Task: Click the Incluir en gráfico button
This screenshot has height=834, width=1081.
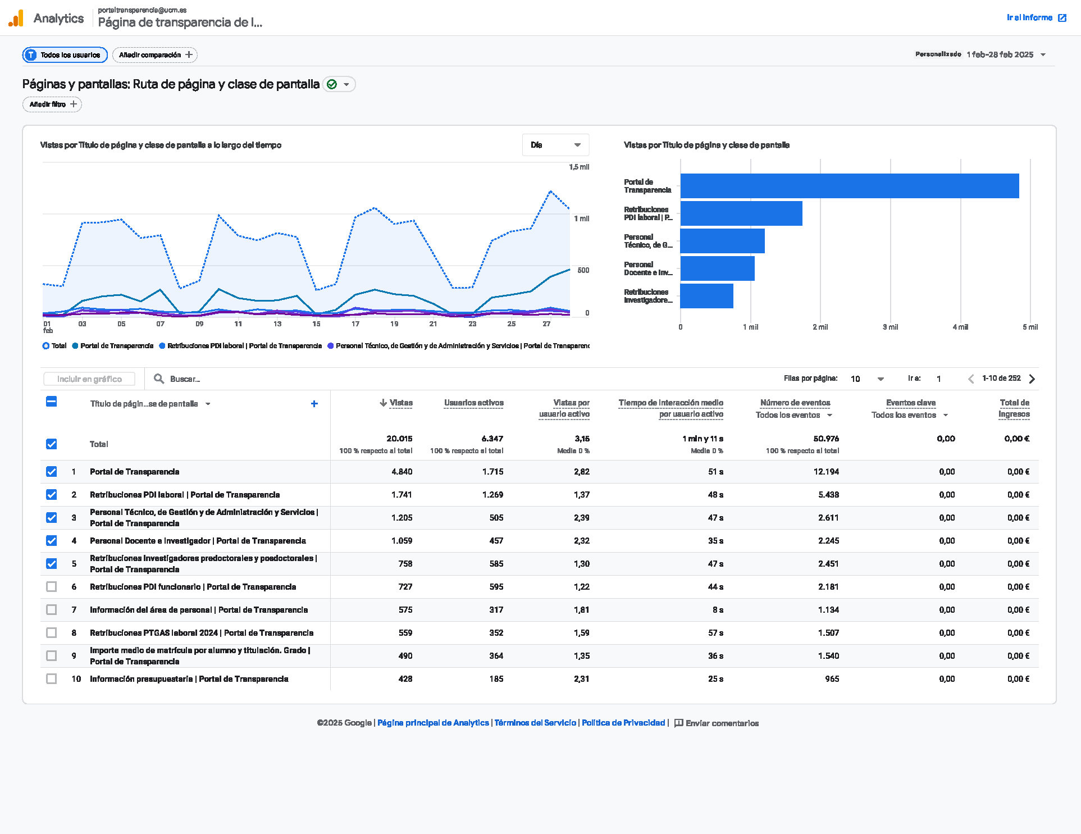Action: click(x=89, y=379)
